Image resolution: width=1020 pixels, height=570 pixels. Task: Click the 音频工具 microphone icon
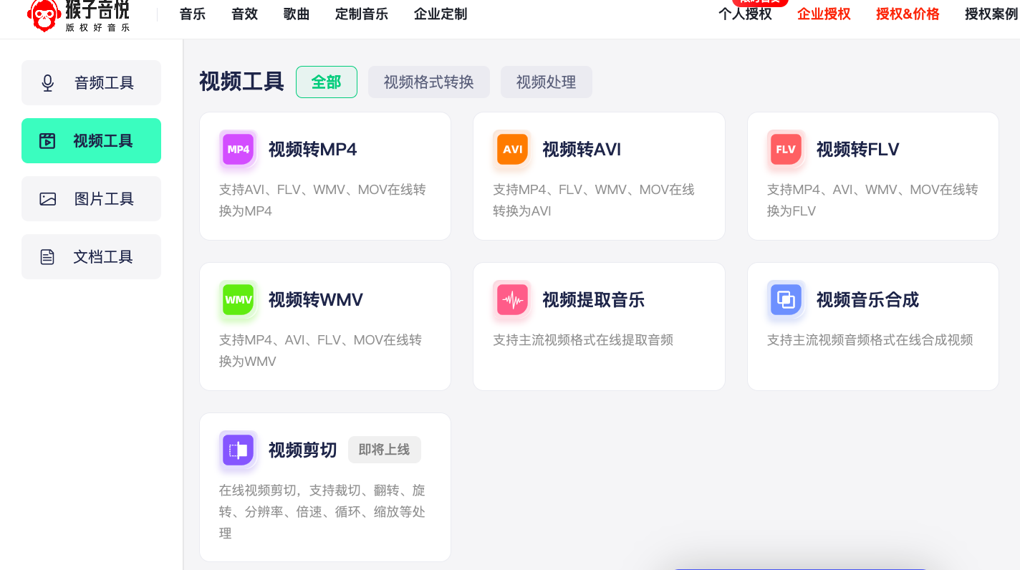47,82
